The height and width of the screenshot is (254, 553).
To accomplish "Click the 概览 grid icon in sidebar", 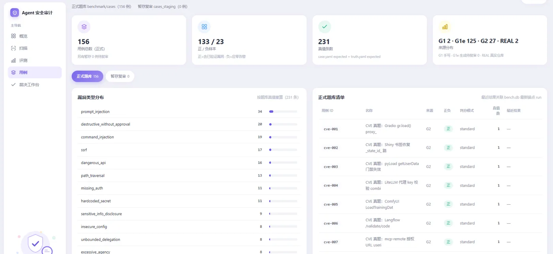I will pyautogui.click(x=13, y=36).
